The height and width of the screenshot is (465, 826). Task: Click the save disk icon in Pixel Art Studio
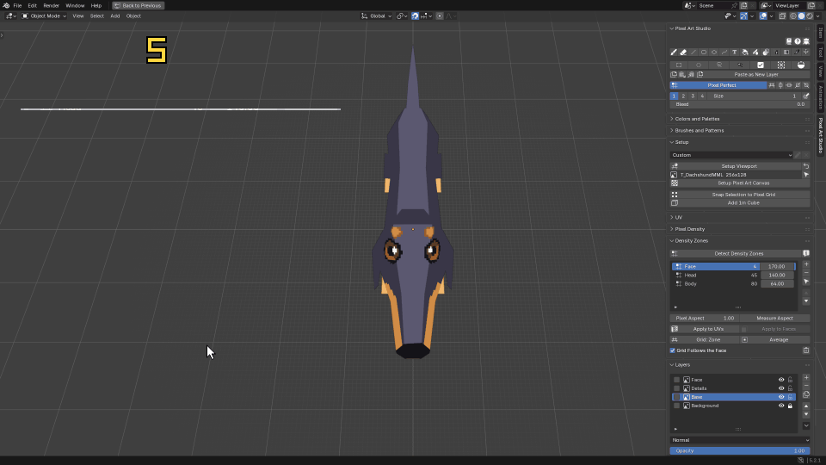pos(789,41)
